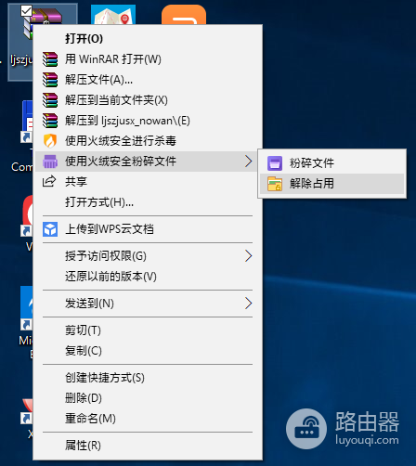
Task: Click the Huorong shield antivirus icon
Action: 50,141
